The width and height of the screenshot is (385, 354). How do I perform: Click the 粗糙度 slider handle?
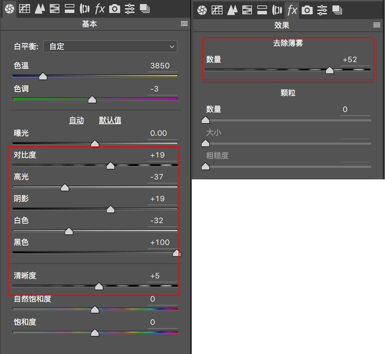[x=205, y=166]
